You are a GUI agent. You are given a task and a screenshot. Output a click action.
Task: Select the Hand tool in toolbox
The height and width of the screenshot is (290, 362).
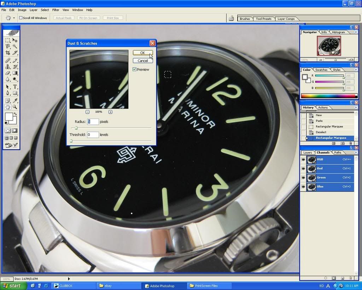point(8,107)
